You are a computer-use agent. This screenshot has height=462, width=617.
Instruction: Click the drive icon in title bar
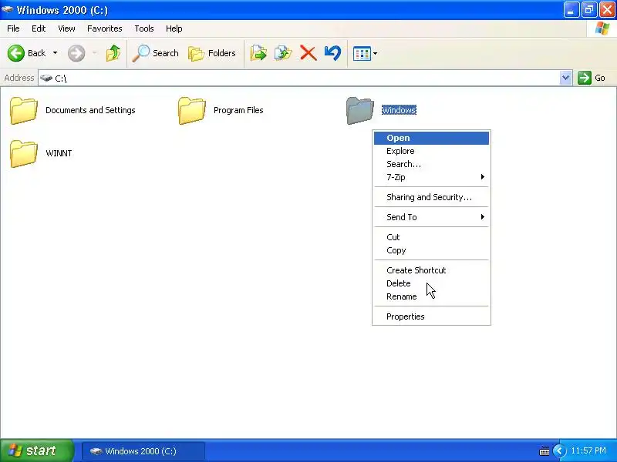(x=8, y=9)
